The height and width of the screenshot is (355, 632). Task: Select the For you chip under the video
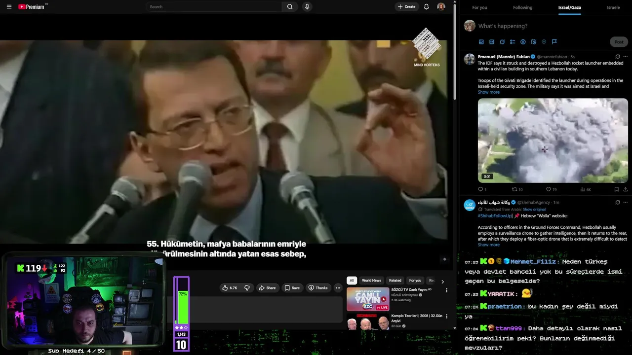pos(415,281)
